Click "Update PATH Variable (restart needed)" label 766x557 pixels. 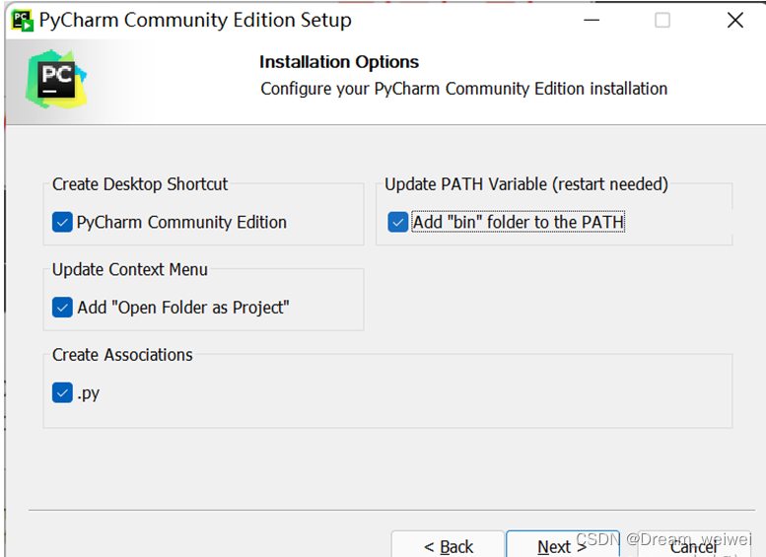(x=526, y=184)
